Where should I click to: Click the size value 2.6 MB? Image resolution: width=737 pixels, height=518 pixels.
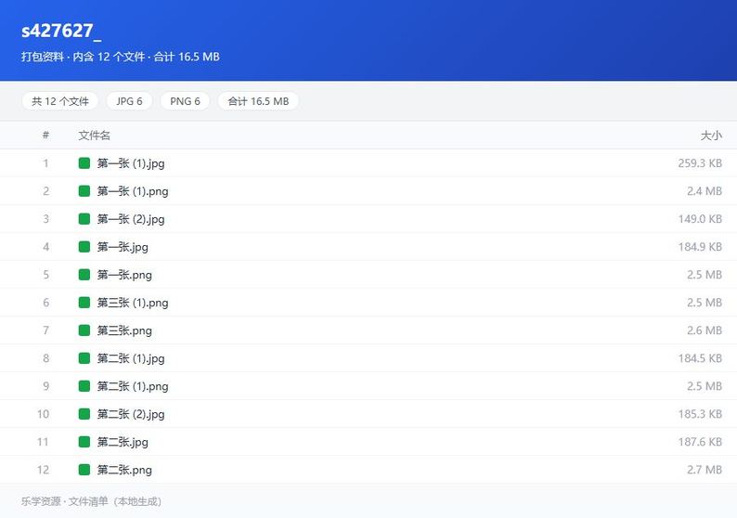705,330
